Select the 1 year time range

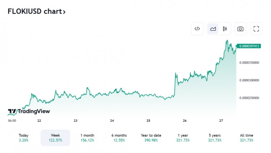coord(183,138)
